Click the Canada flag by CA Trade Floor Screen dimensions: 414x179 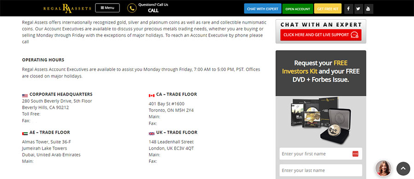(x=151, y=95)
